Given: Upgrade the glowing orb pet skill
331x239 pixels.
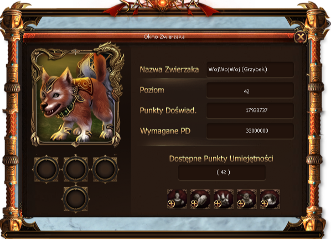Looking at the screenshot, I should point(270,199).
